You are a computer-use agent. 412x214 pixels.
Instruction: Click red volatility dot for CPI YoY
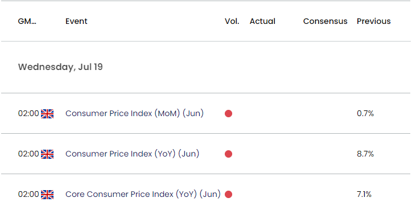pos(228,154)
